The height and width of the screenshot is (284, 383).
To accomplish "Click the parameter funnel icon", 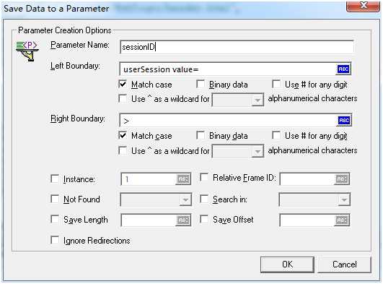I will click(x=27, y=51).
